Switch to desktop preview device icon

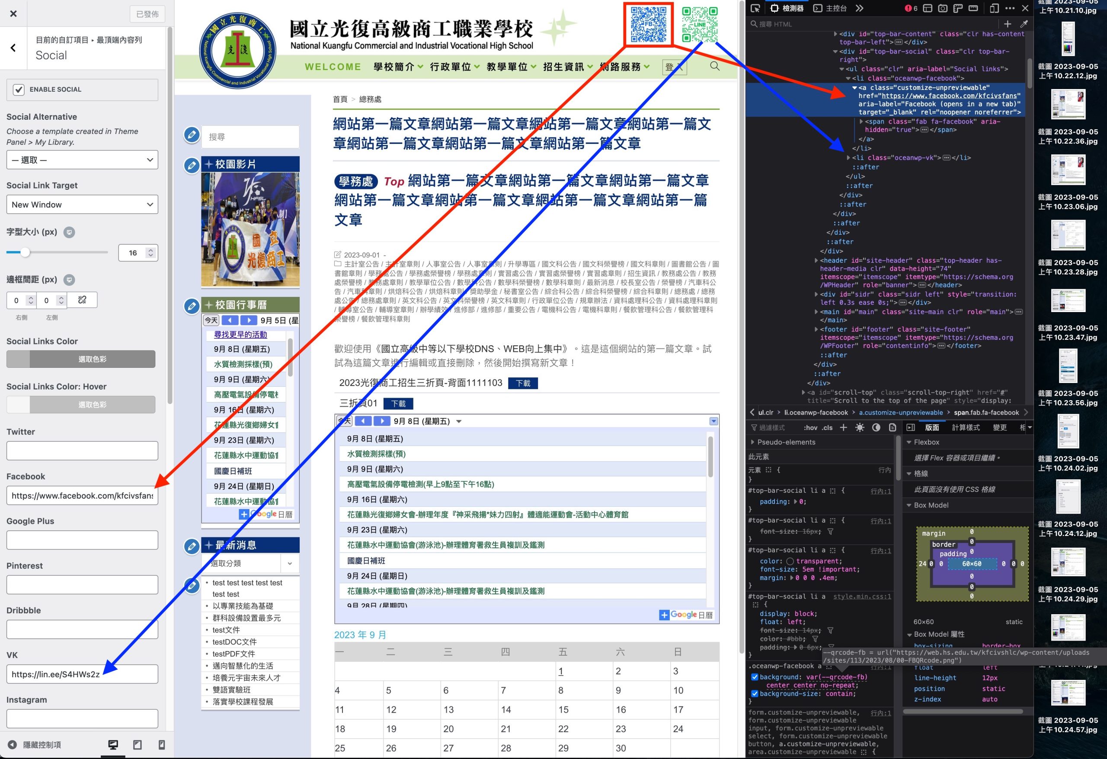[113, 745]
